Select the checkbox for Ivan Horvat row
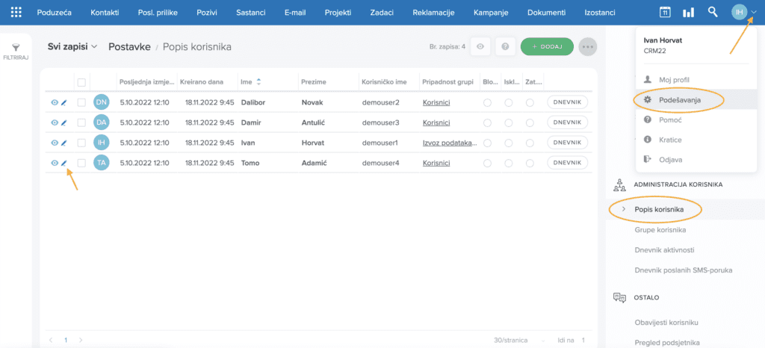 (81, 143)
